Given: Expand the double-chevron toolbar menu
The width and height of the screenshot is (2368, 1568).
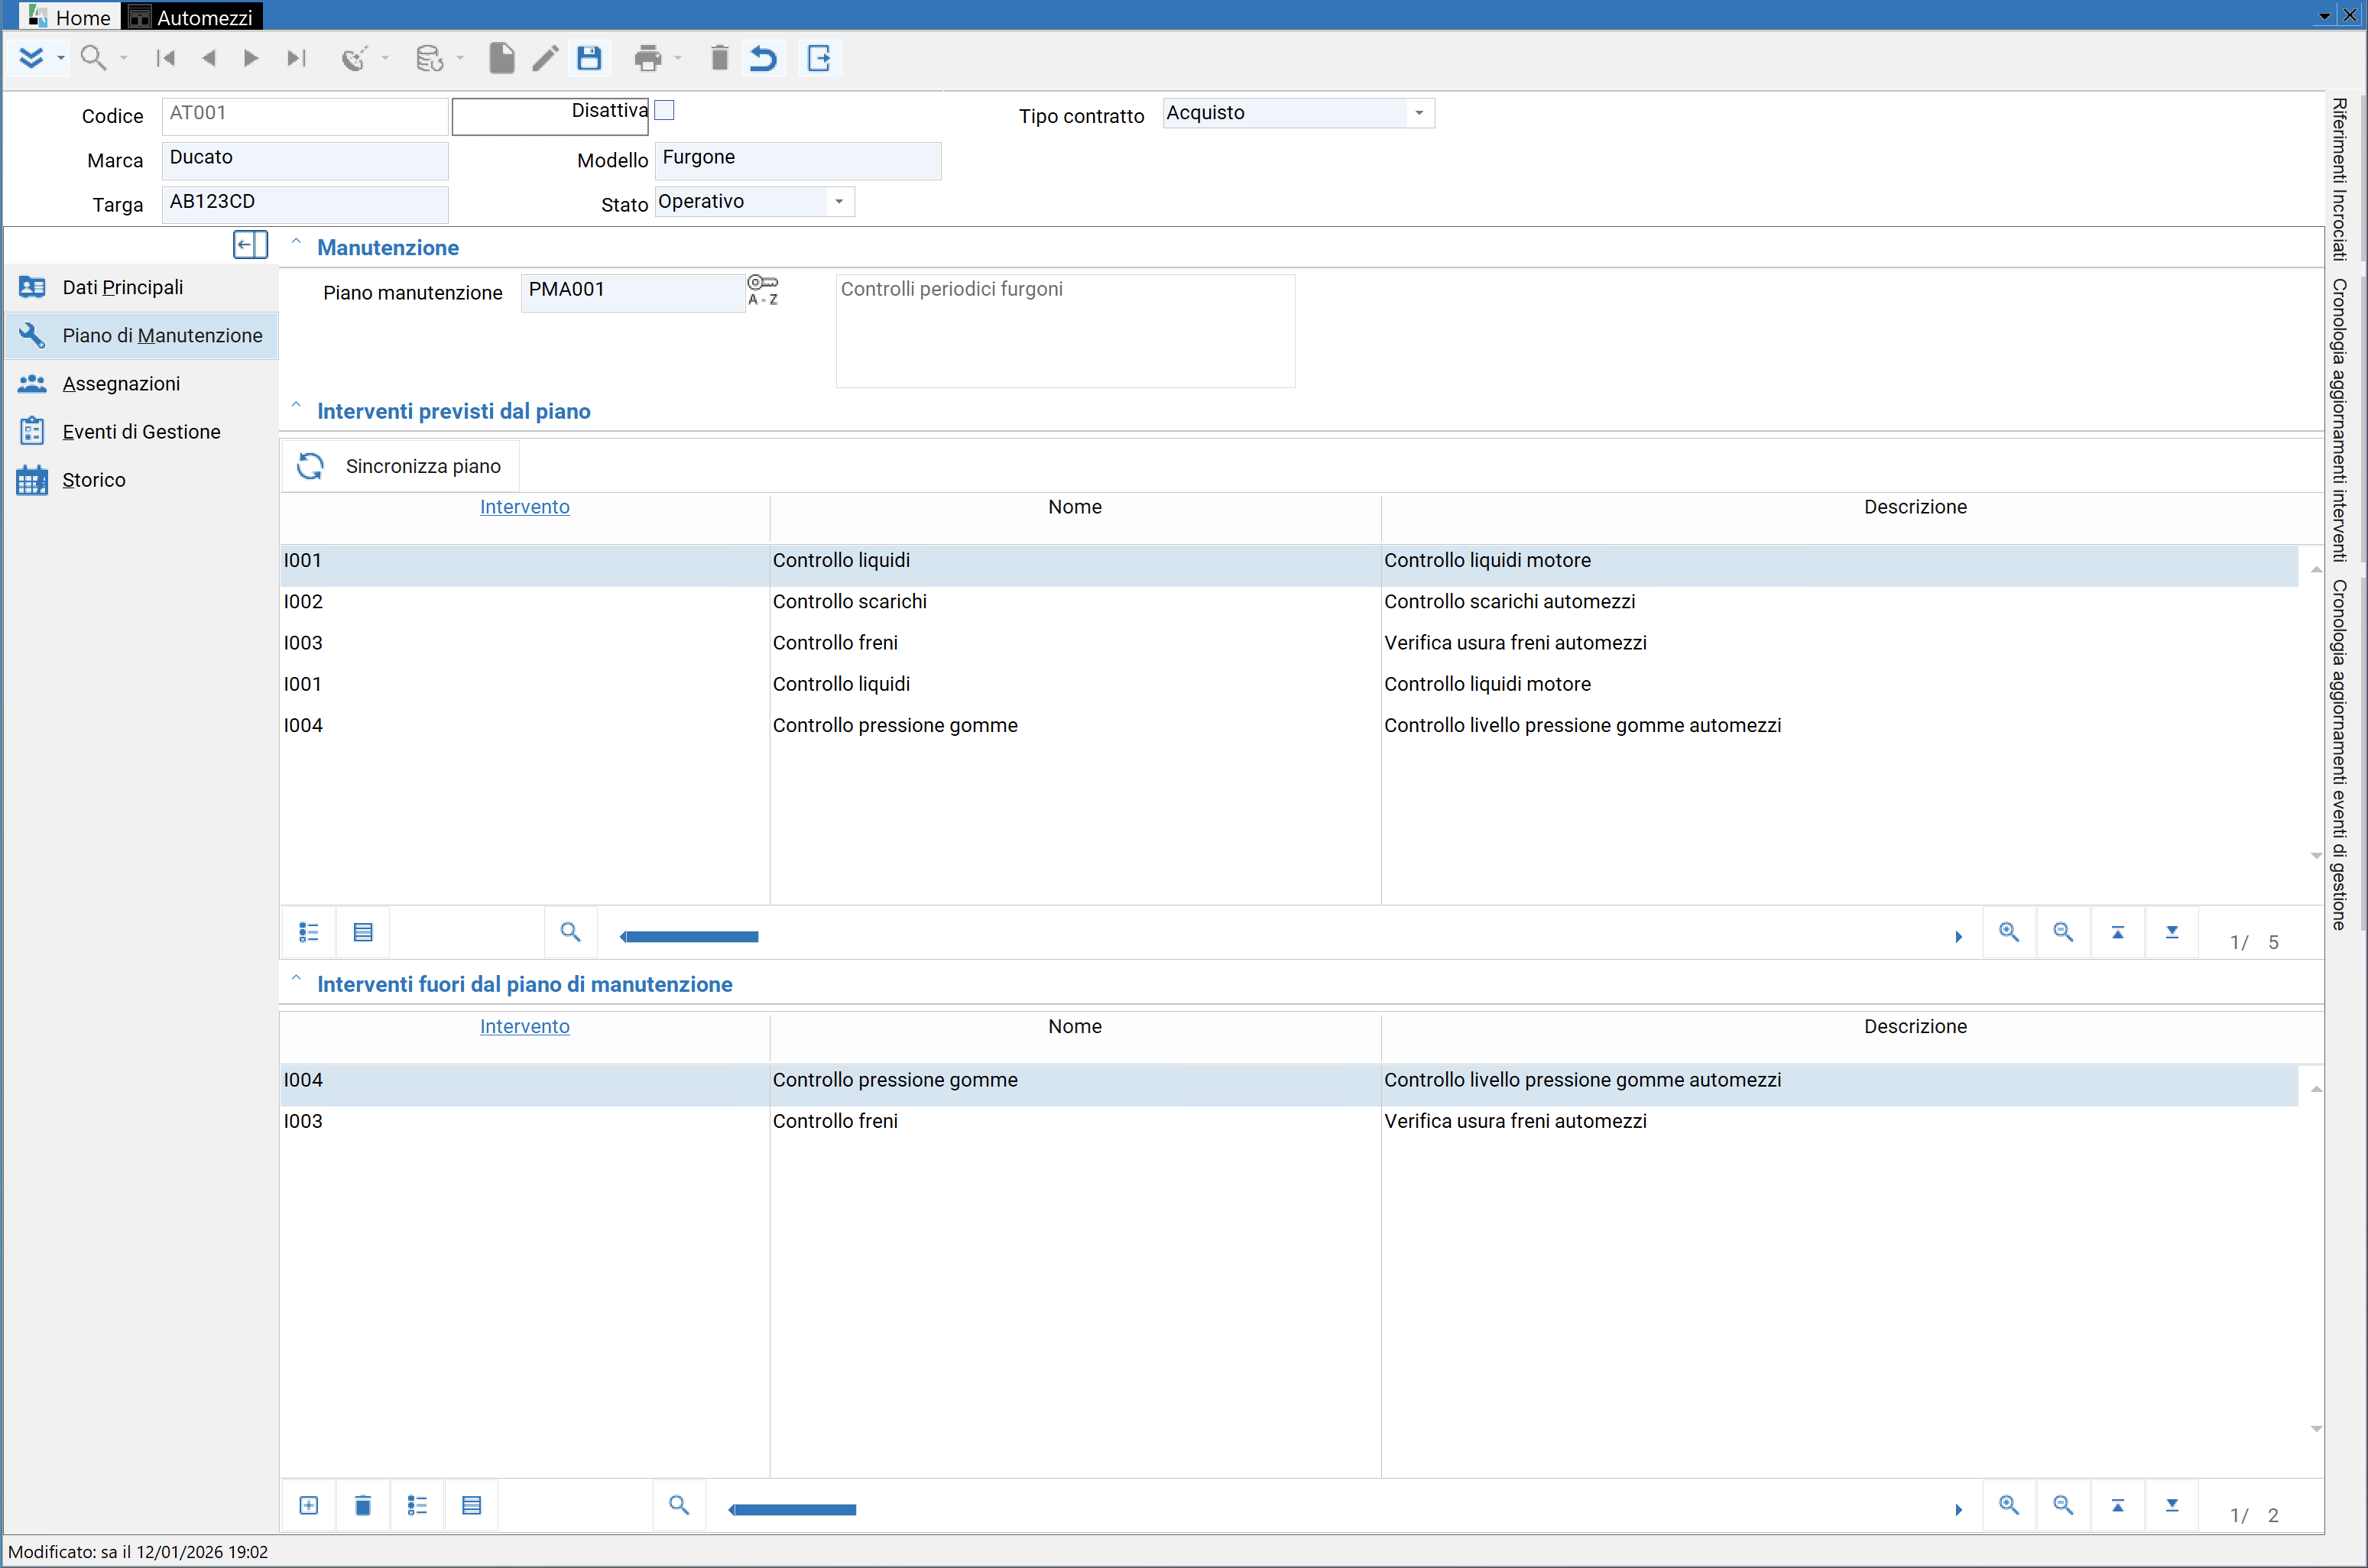Looking at the screenshot, I should coord(31,58).
